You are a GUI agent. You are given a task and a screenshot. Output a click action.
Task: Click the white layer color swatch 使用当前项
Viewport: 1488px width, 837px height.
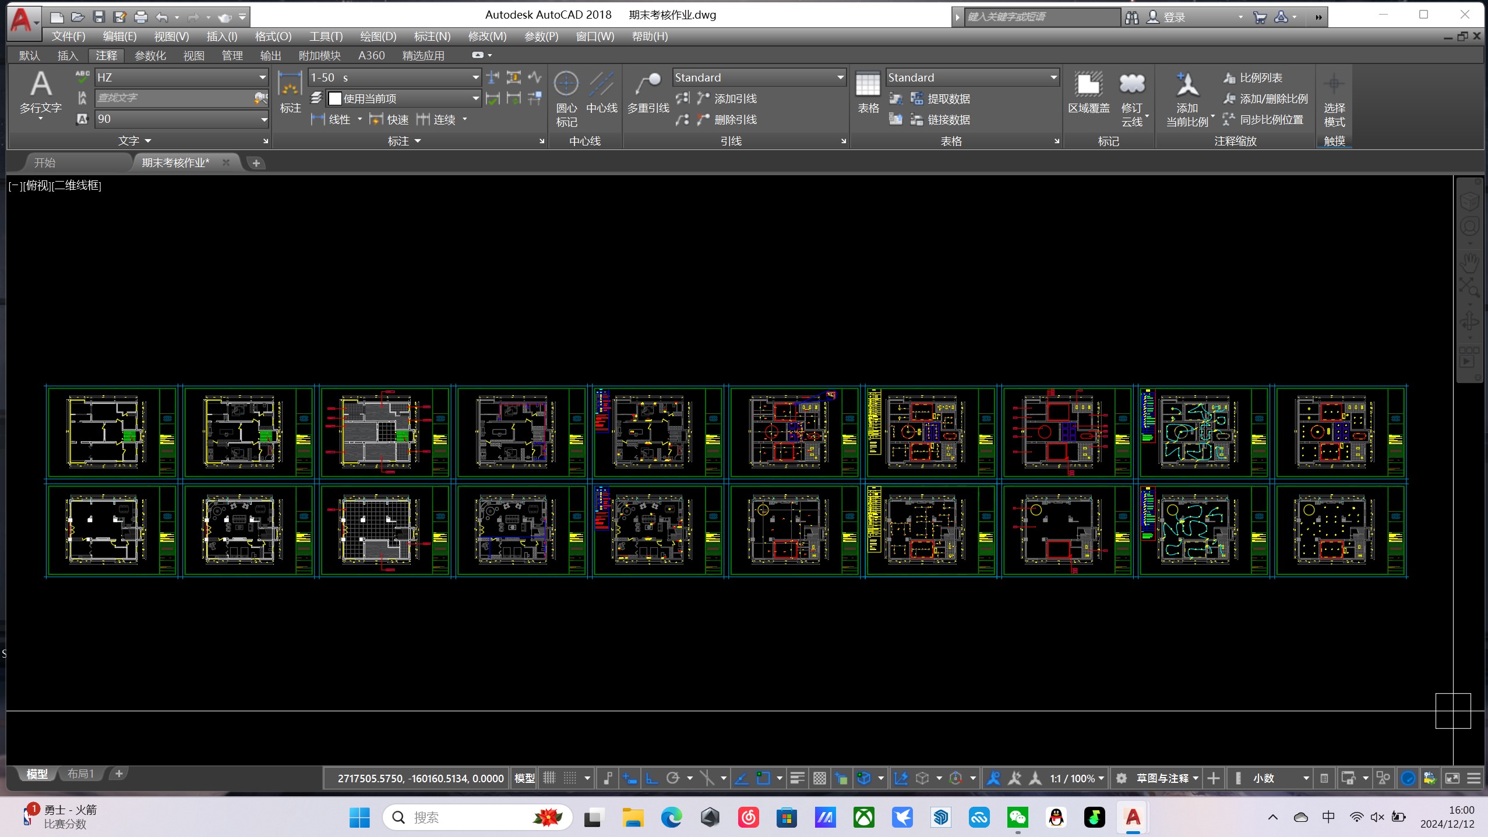pyautogui.click(x=335, y=98)
